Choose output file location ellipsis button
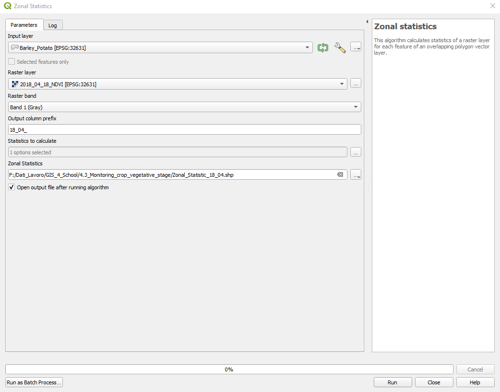This screenshot has width=500, height=392. [356, 174]
